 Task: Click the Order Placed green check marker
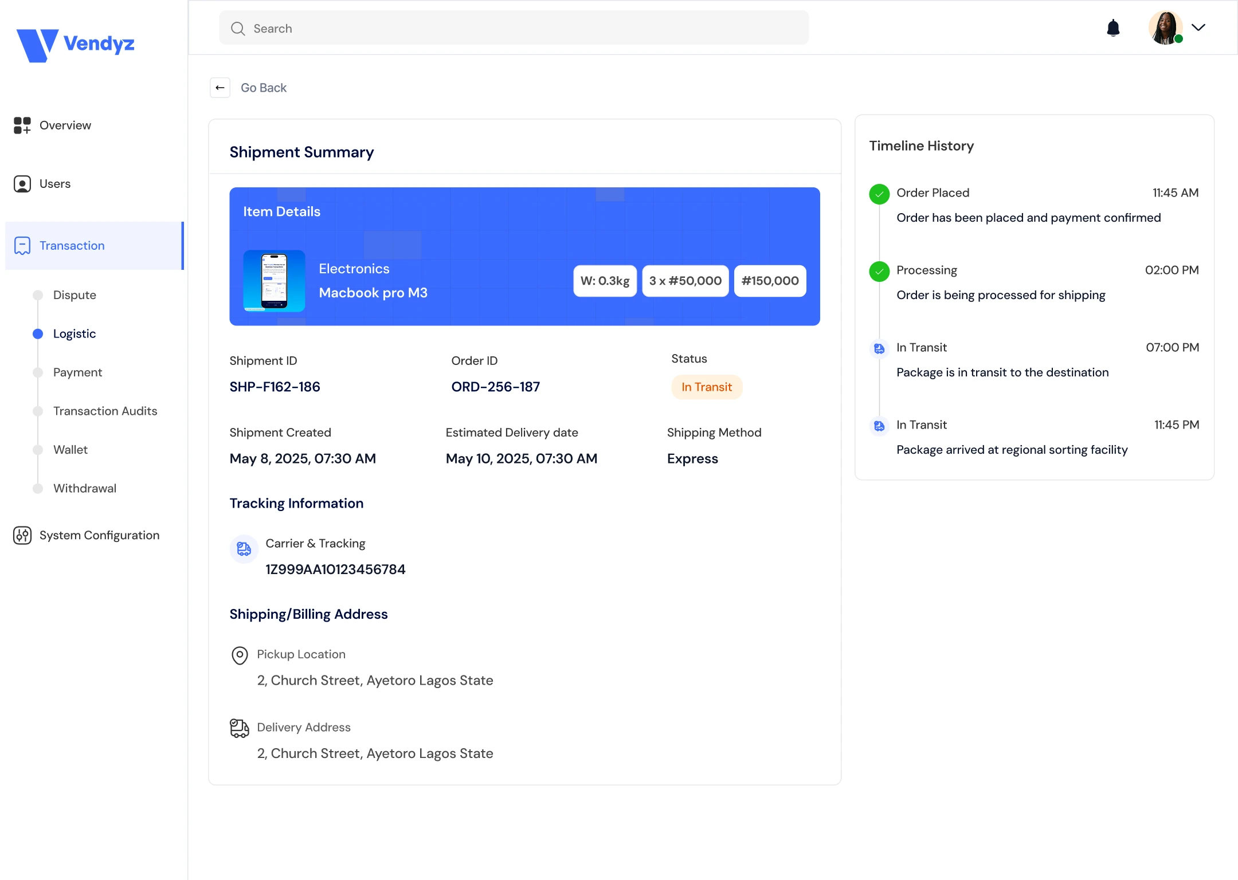(879, 194)
